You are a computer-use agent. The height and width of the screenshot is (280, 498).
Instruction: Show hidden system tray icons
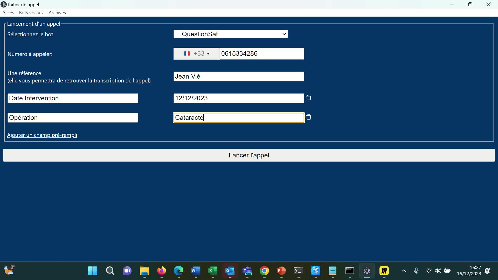[x=404, y=271]
